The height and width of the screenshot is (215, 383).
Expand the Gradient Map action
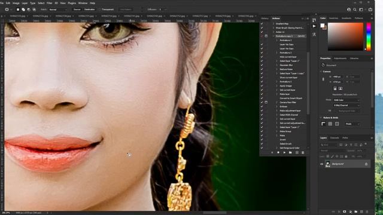273,24
